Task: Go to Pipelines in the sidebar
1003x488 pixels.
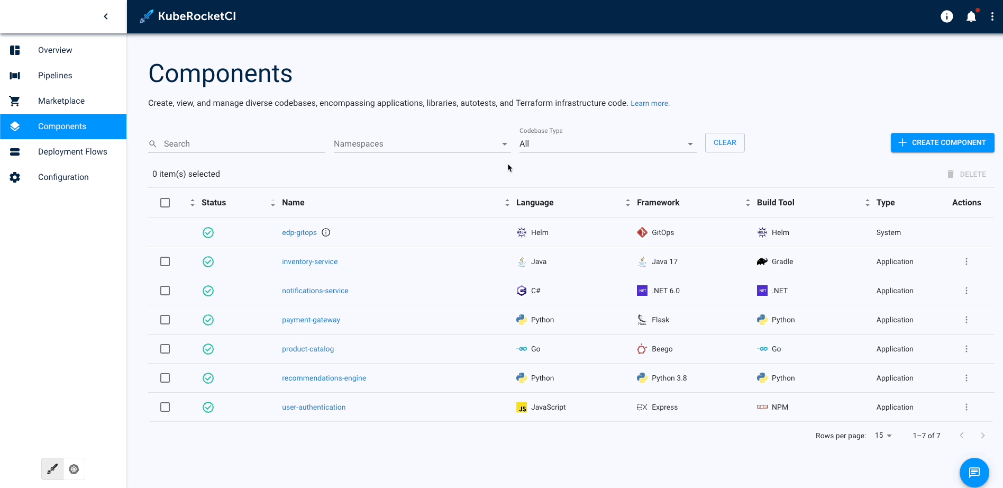Action: click(55, 76)
